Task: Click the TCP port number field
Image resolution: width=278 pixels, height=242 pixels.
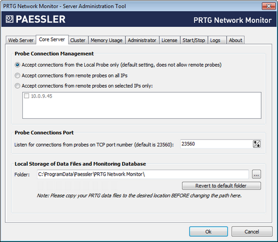Action: 217,144
